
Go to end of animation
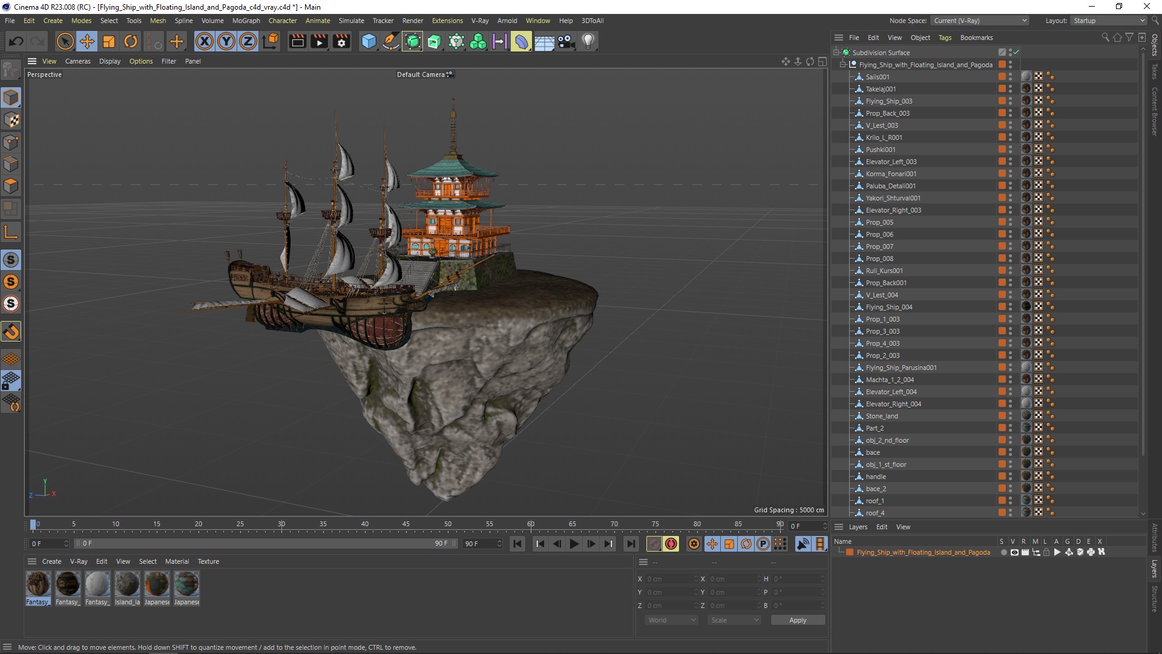click(x=631, y=544)
